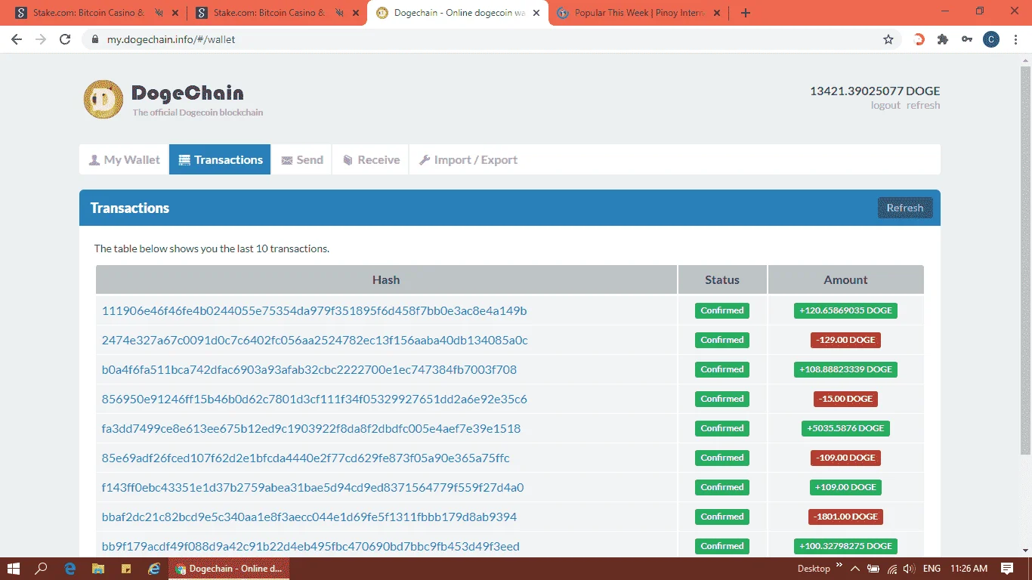
Task: Click the +108.88823339 DOGE amount badge
Action: (845, 369)
